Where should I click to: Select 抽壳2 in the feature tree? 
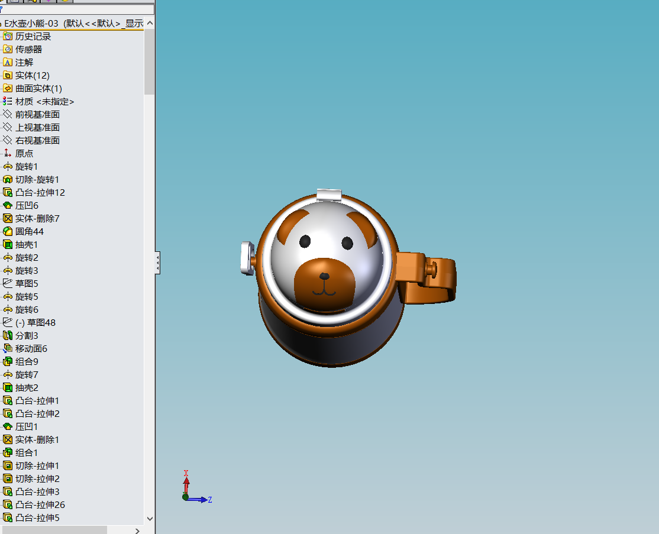coord(27,388)
